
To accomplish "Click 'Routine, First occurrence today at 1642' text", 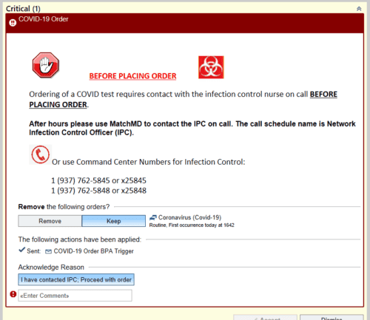I will (192, 225).
